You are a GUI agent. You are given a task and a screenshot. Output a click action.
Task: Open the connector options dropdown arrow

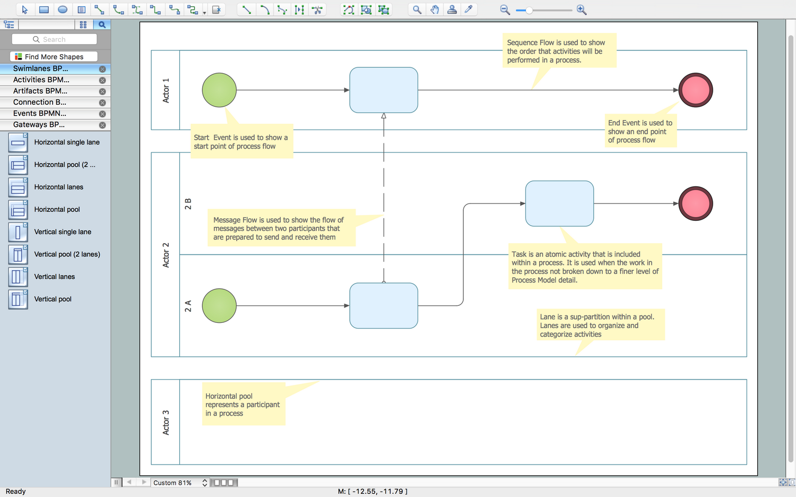coord(204,12)
